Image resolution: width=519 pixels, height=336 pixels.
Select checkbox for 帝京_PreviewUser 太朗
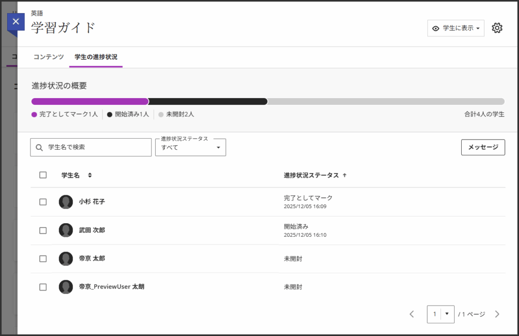click(43, 287)
